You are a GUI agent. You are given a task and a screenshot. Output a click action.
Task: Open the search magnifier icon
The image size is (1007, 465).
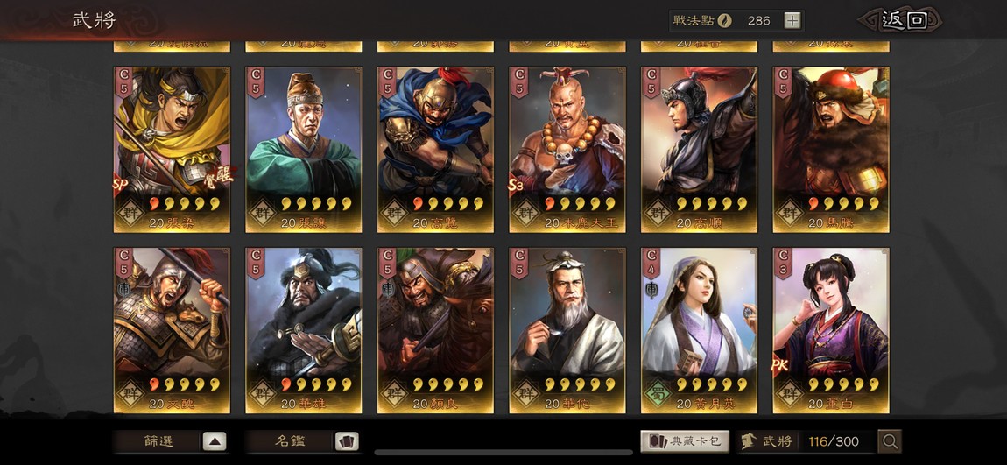890,441
